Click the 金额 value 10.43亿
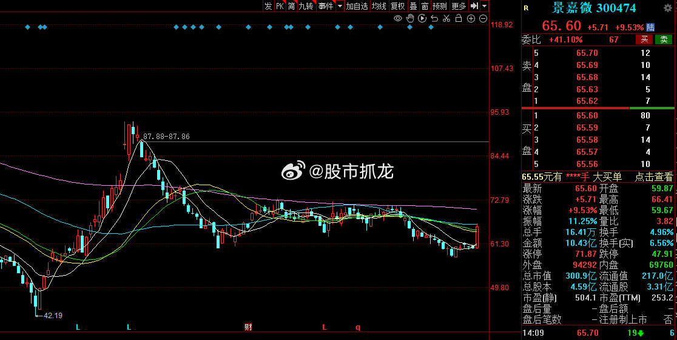The width and height of the screenshot is (677, 340). 582,243
